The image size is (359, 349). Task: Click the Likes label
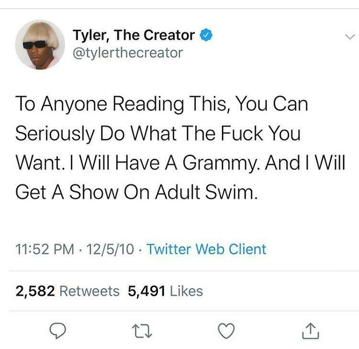click(186, 291)
